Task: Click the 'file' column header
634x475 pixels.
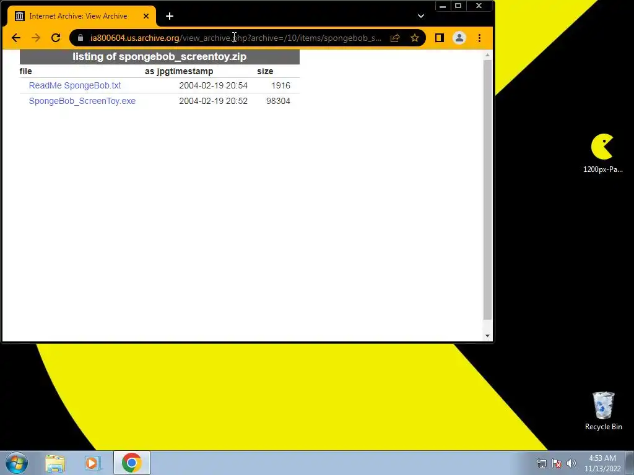Action: point(25,72)
